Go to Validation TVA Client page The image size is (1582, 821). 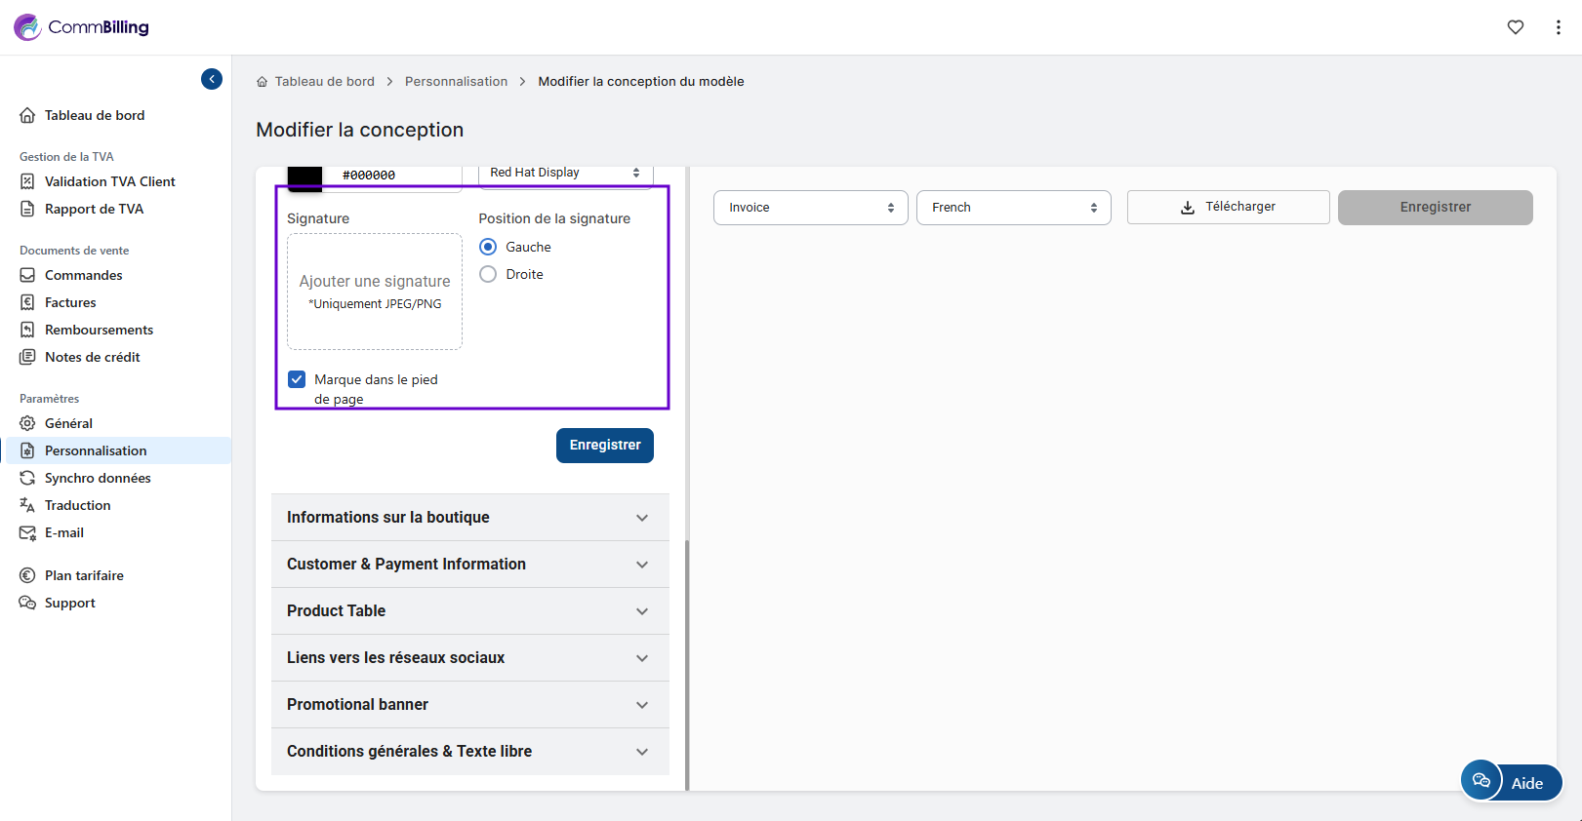point(109,181)
